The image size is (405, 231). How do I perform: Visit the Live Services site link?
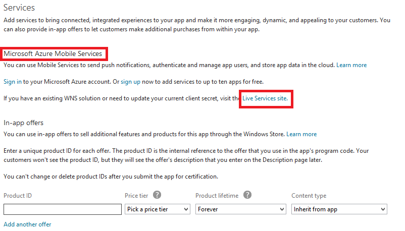265,98
